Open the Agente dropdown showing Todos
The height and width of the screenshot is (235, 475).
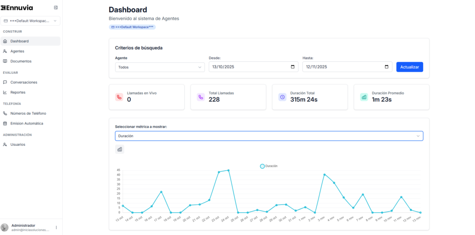pos(160,67)
